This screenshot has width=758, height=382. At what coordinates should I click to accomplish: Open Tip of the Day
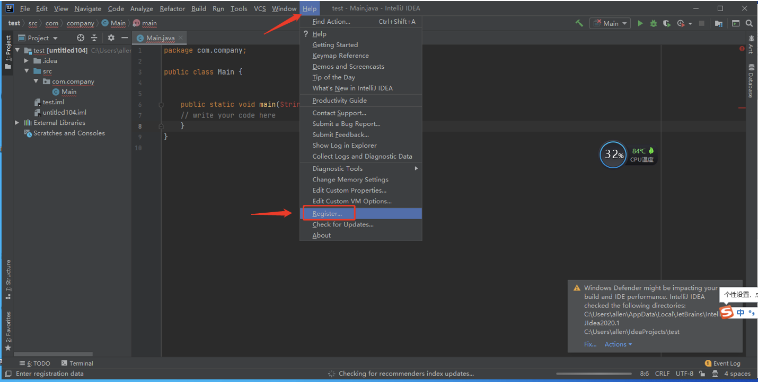[361, 77]
